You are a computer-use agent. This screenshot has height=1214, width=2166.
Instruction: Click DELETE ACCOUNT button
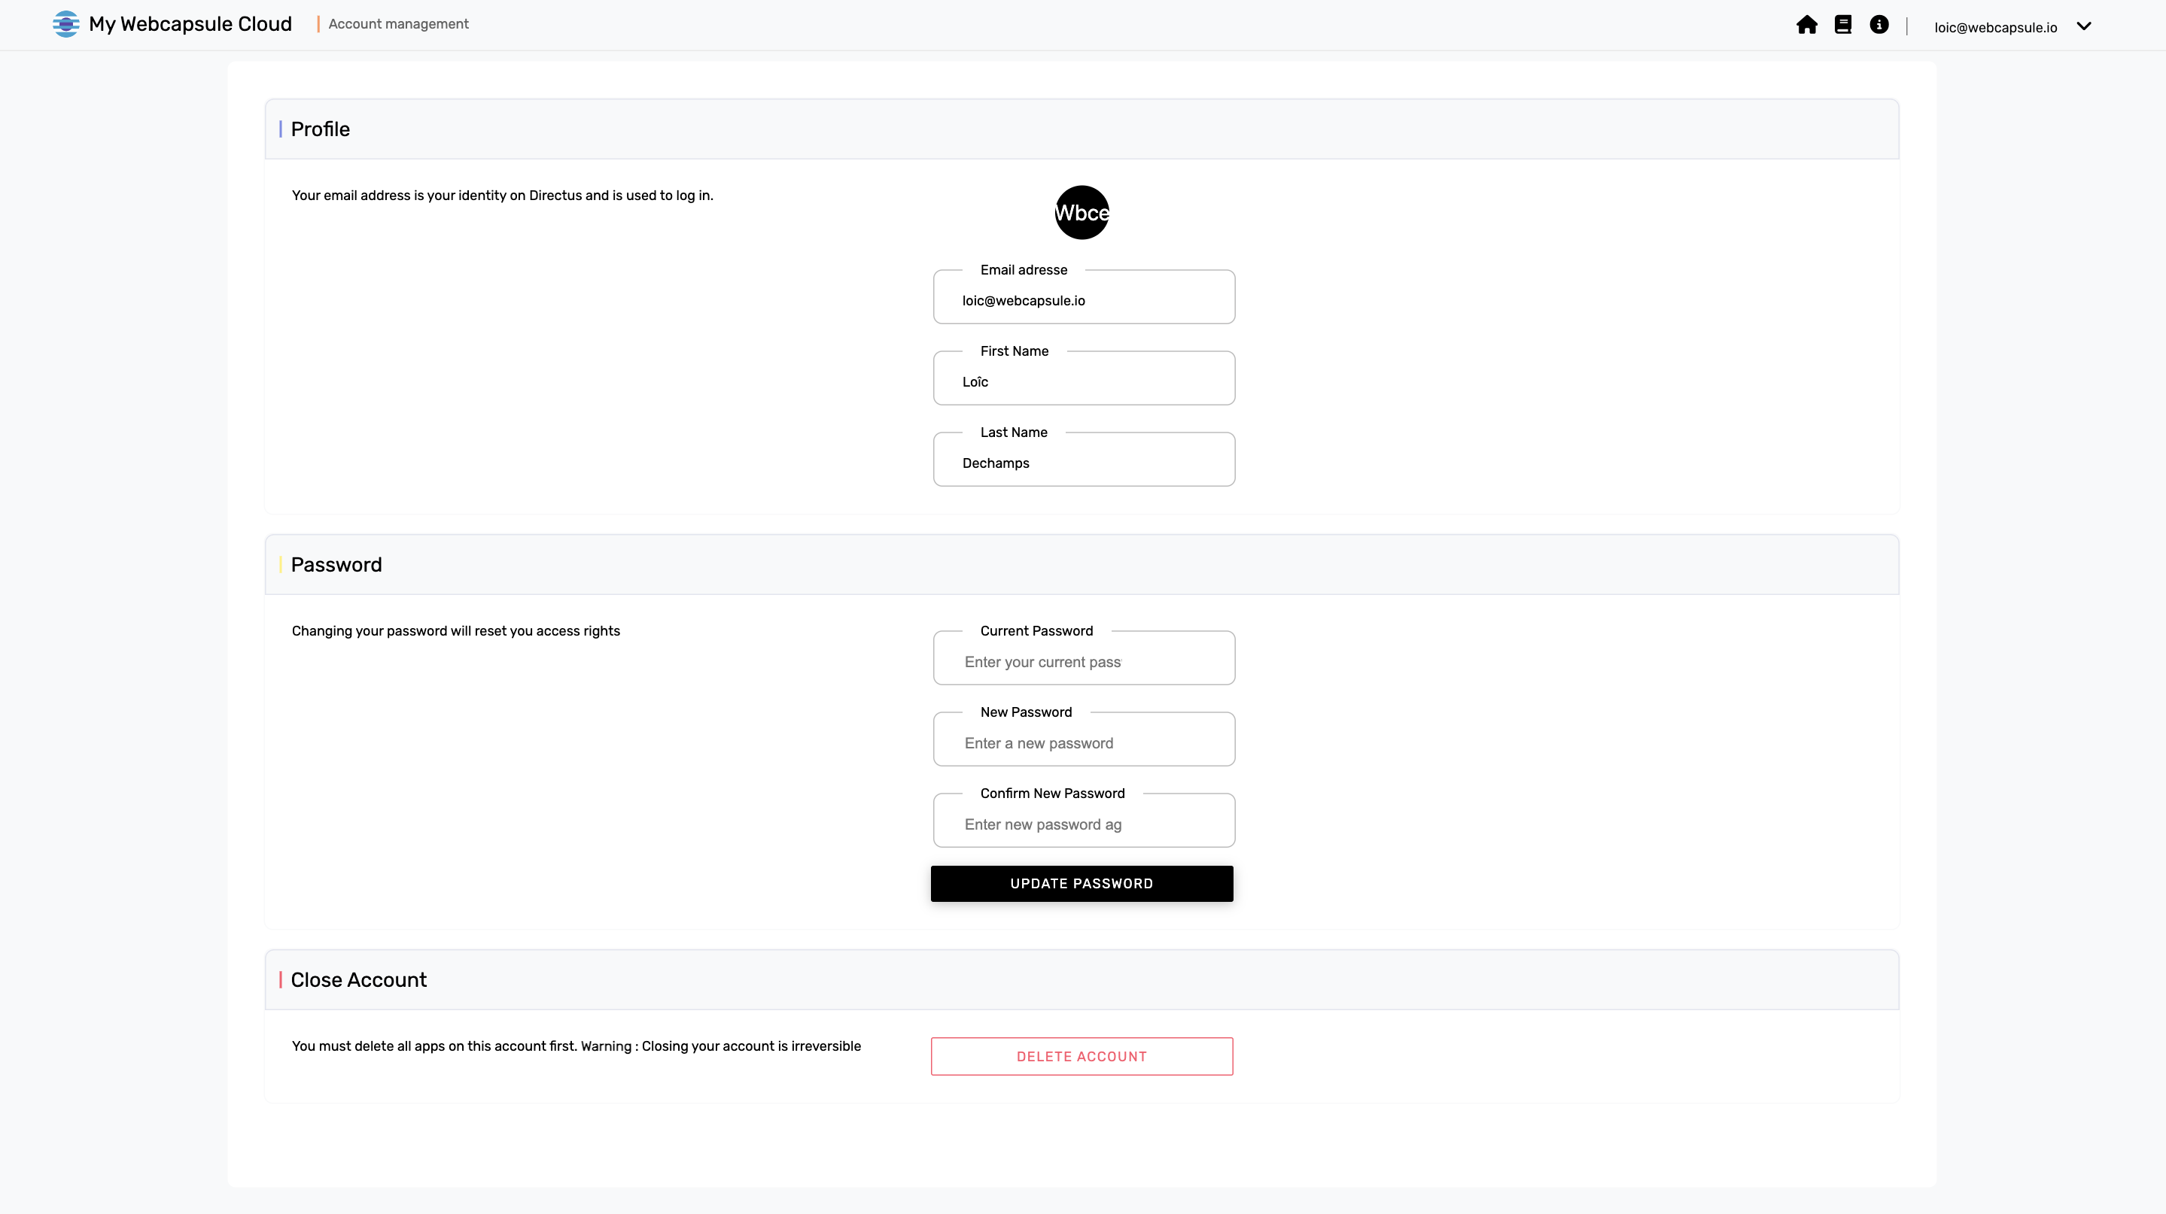click(x=1081, y=1057)
